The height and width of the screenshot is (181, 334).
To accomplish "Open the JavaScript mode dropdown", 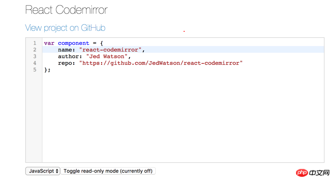I will (x=43, y=171).
